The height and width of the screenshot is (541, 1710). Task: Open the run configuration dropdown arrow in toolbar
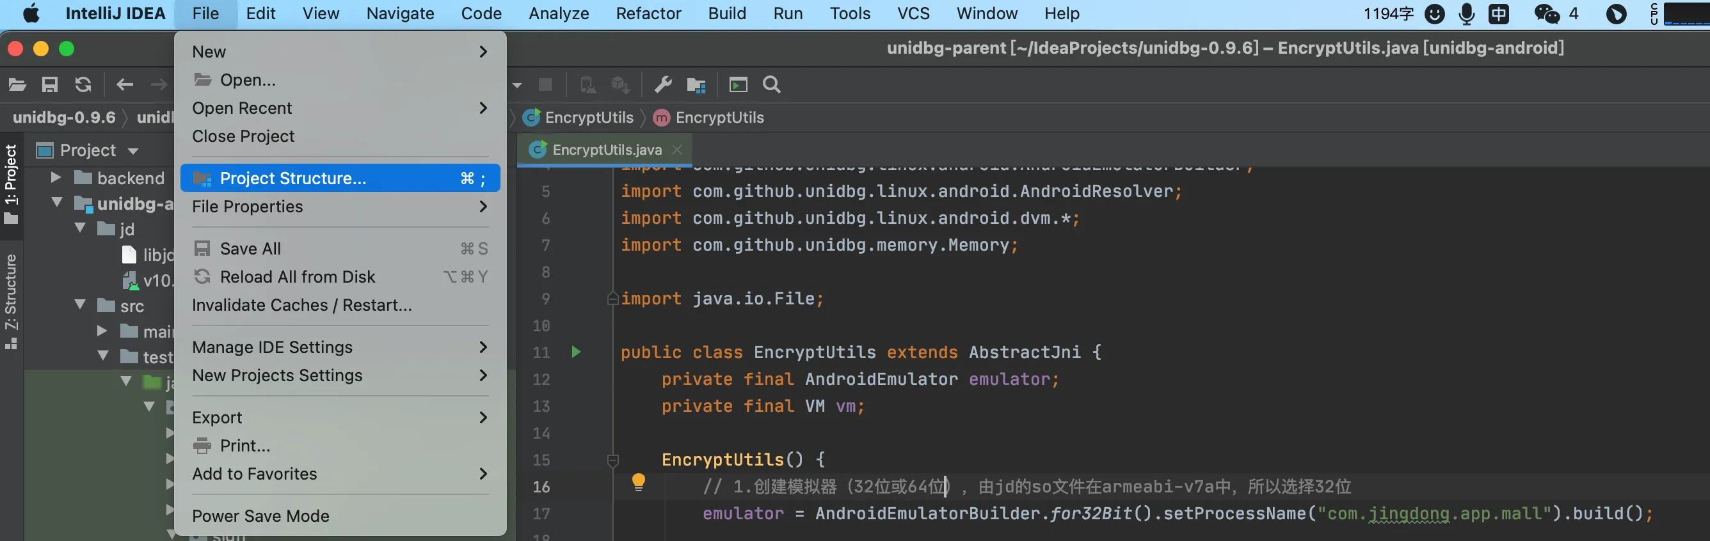[x=517, y=85]
